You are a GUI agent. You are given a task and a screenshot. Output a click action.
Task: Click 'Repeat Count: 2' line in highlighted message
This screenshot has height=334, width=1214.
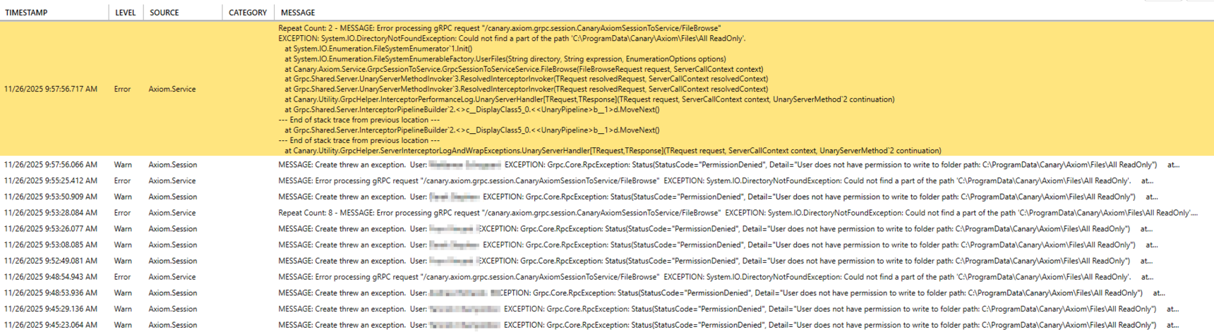click(x=500, y=28)
